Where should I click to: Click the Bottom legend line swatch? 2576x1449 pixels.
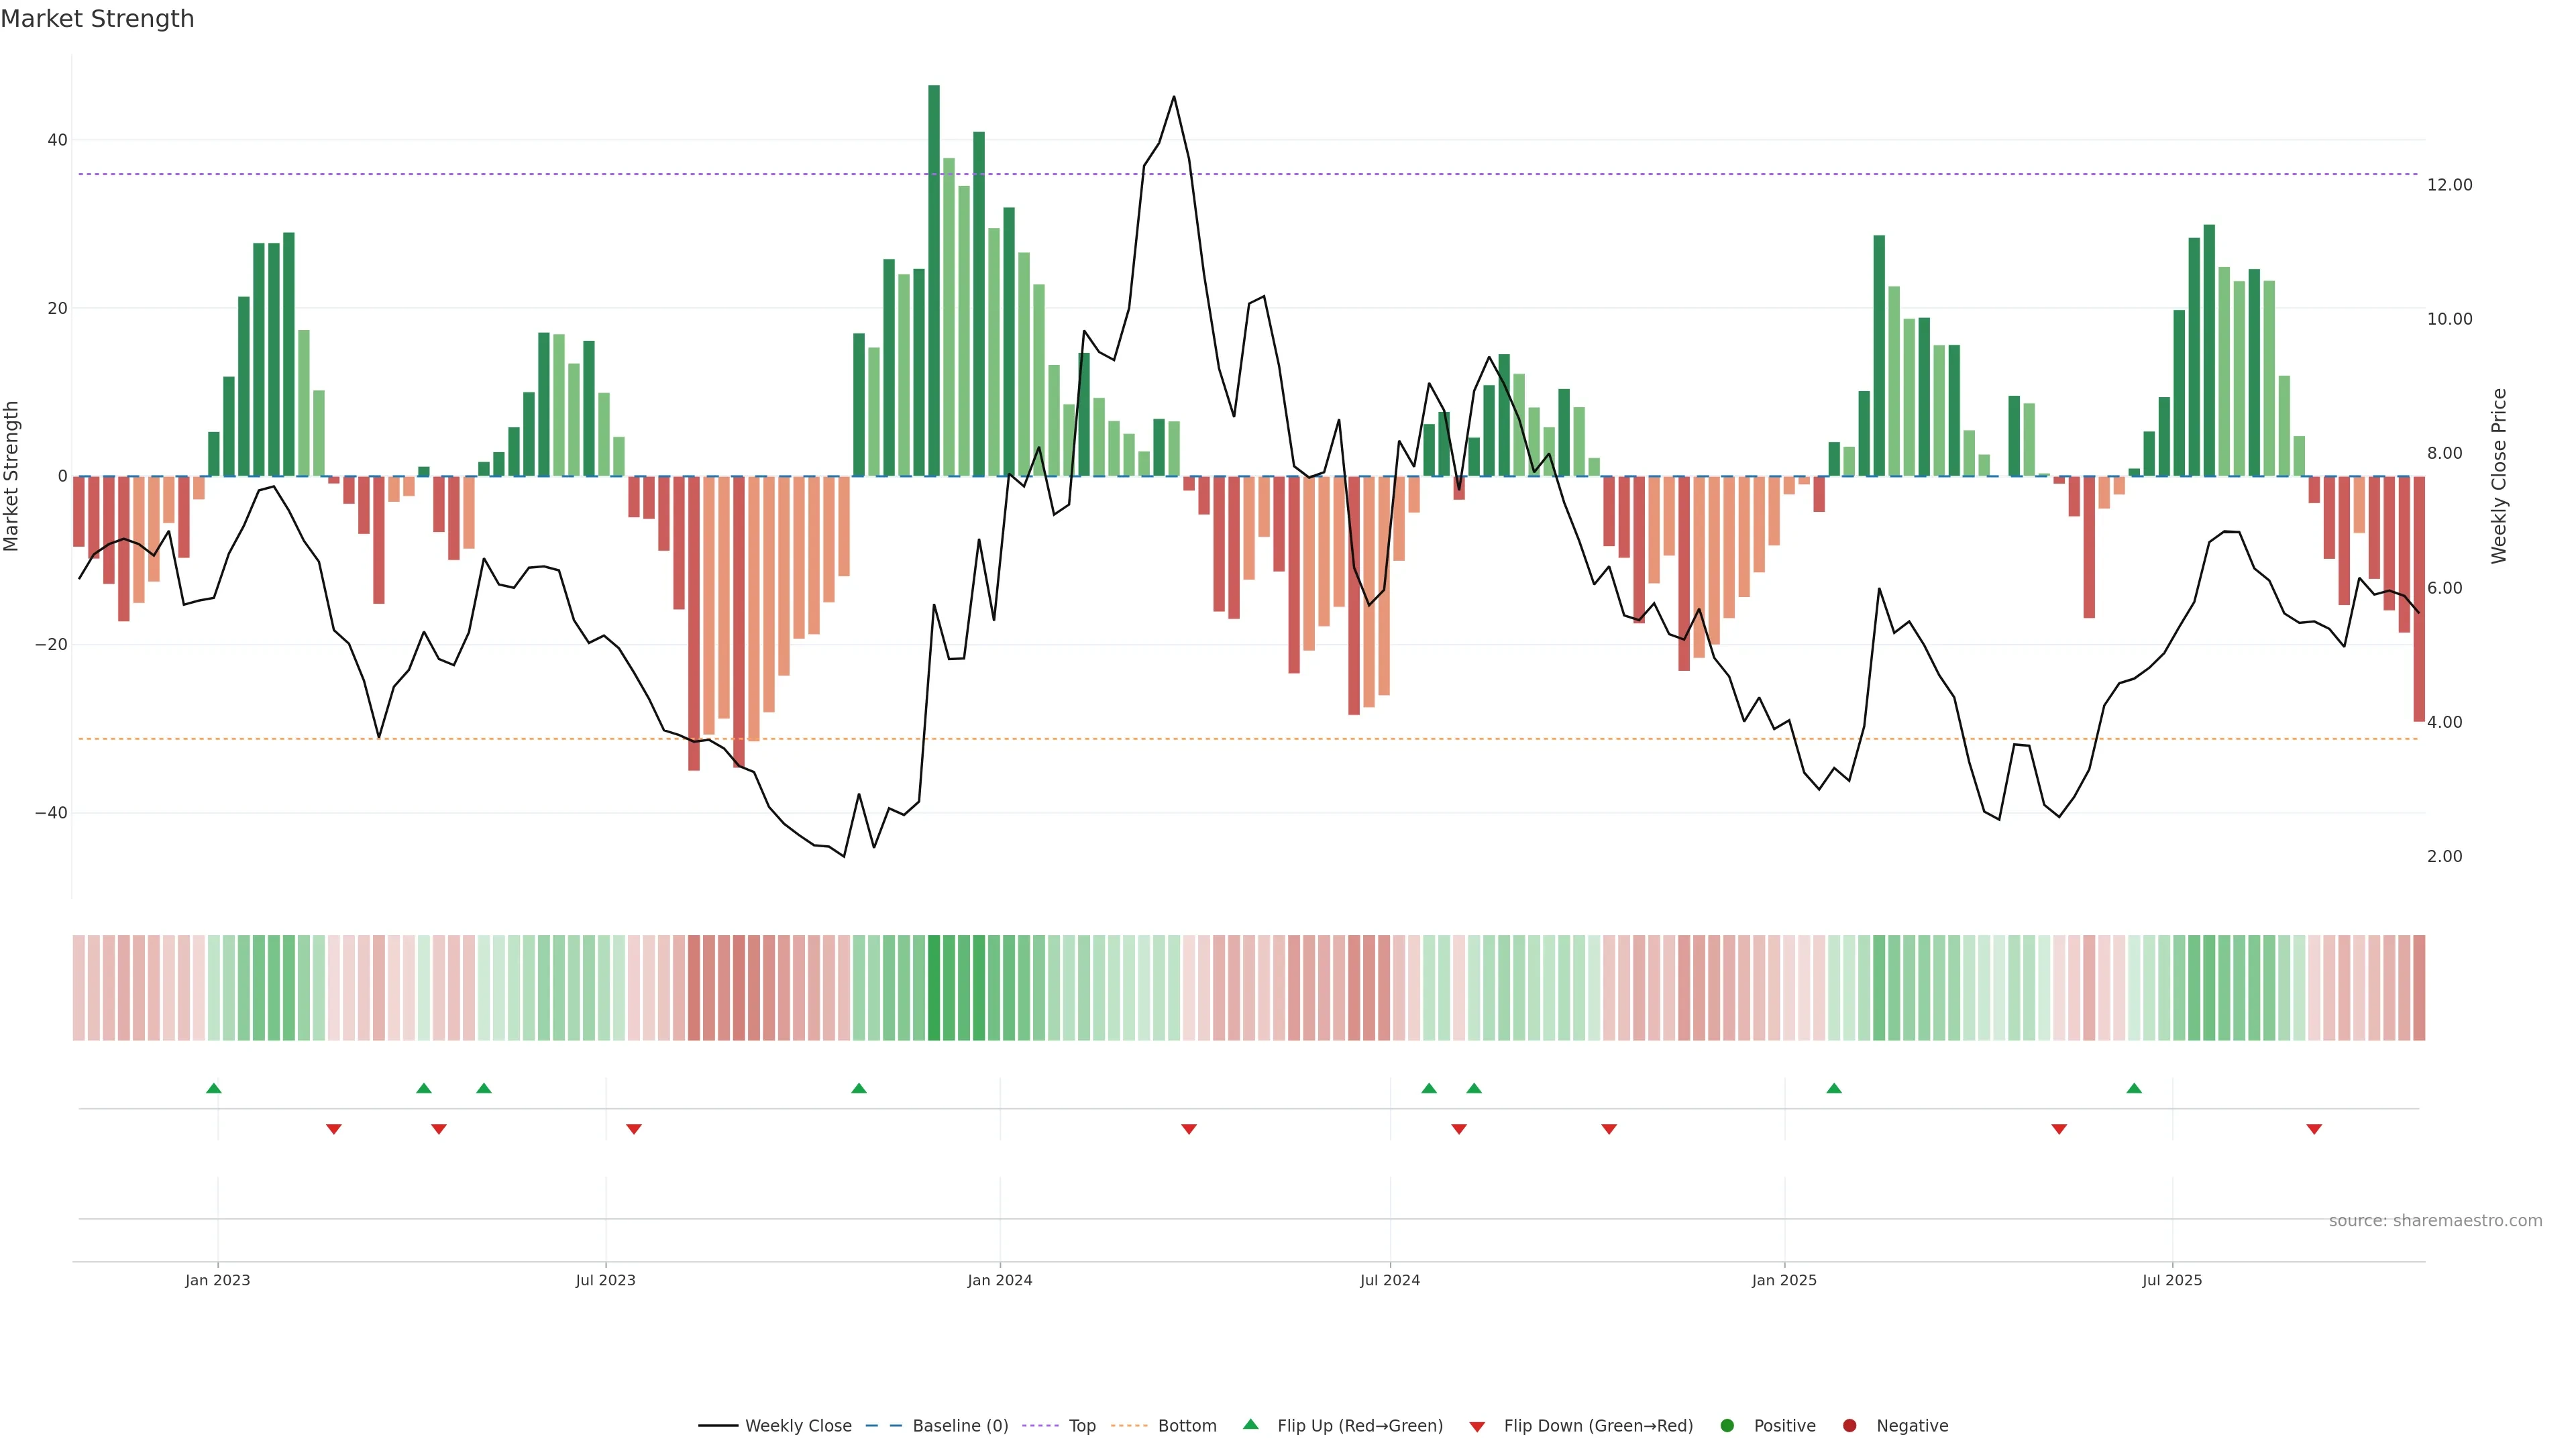(x=1129, y=1426)
